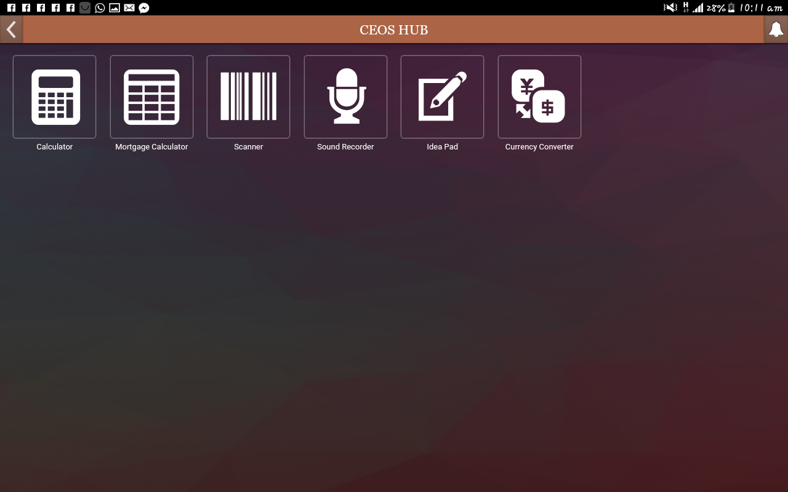Tap the CEOS HUB title bar
Screen dimensions: 788x492
point(394,29)
